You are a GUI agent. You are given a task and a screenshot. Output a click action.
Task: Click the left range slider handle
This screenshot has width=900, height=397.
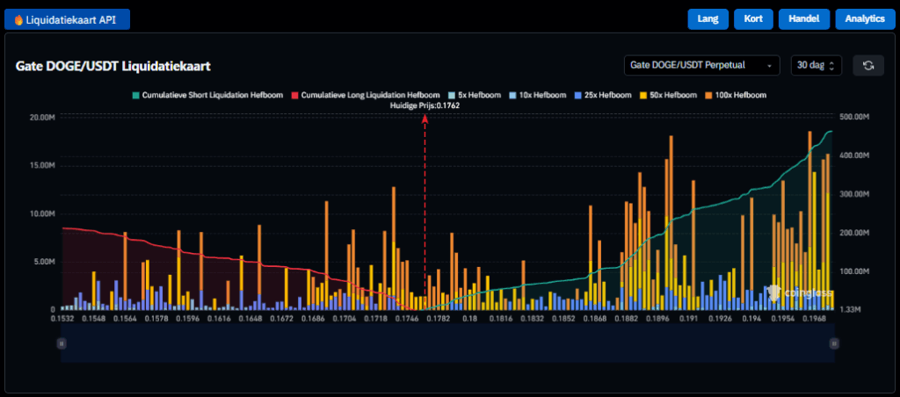62,344
